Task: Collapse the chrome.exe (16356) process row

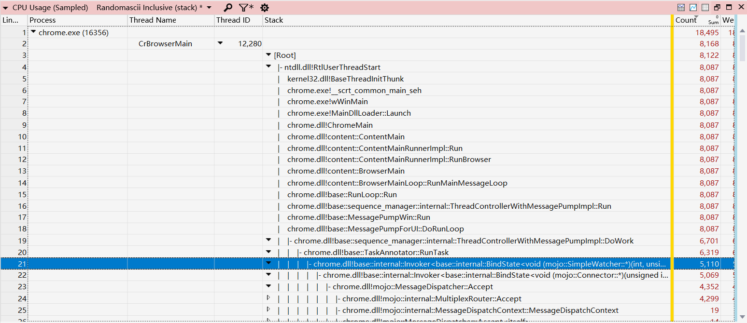Action: tap(33, 32)
